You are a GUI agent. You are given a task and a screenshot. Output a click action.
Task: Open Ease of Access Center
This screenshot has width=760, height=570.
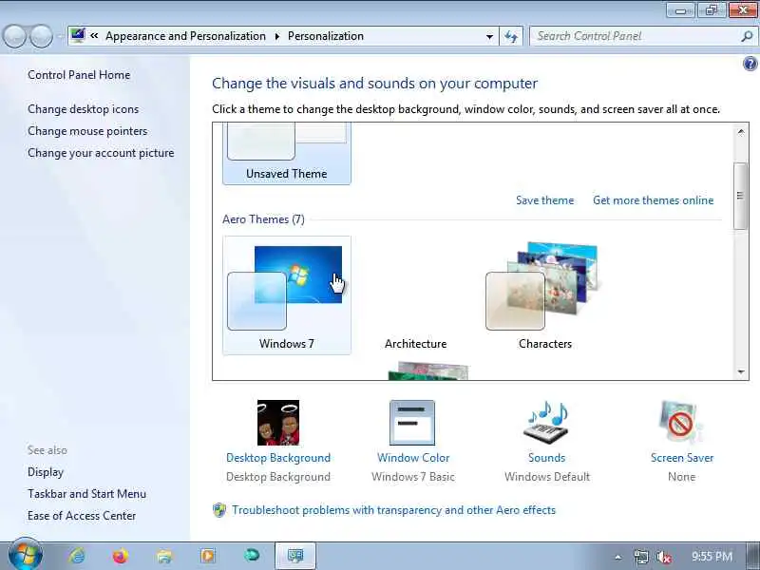tap(82, 516)
